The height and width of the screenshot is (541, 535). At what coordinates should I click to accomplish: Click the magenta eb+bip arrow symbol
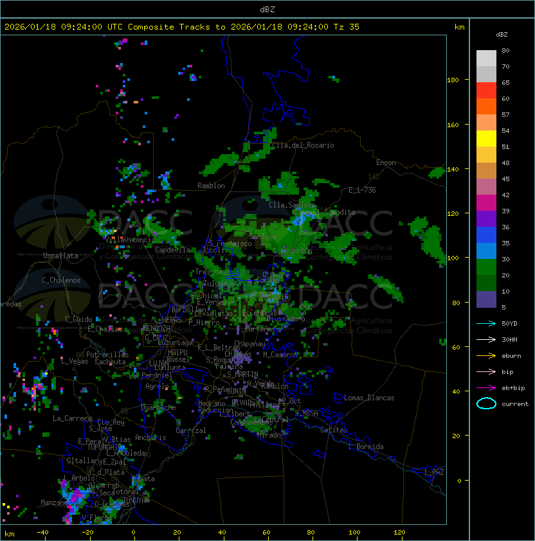point(486,388)
